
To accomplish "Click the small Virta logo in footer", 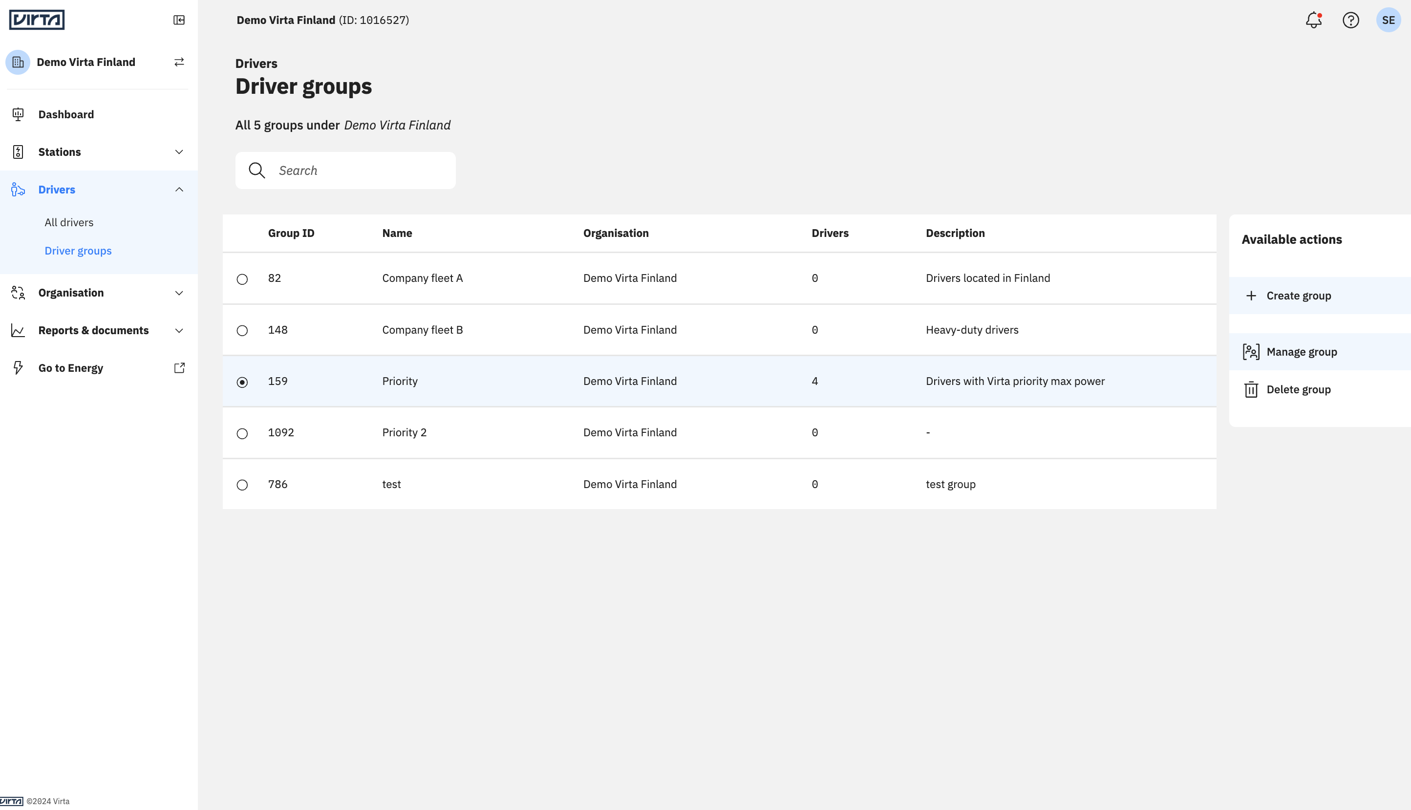I will (x=12, y=802).
